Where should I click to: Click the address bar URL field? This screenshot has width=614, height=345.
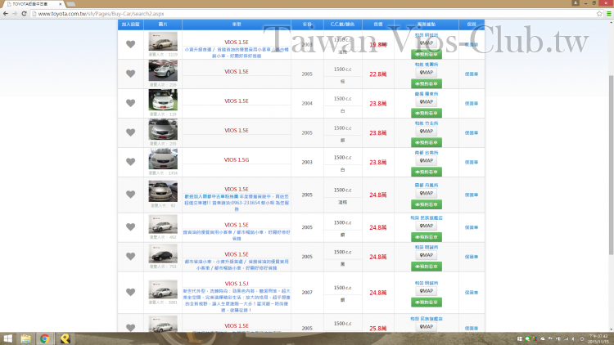314,13
